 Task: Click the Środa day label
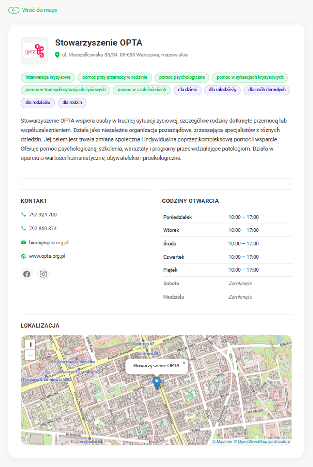click(x=170, y=243)
